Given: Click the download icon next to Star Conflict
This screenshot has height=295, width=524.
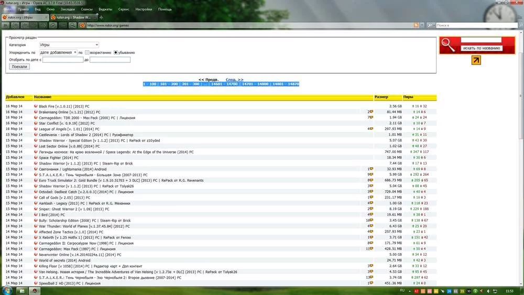Looking at the screenshot, I should point(36,123).
